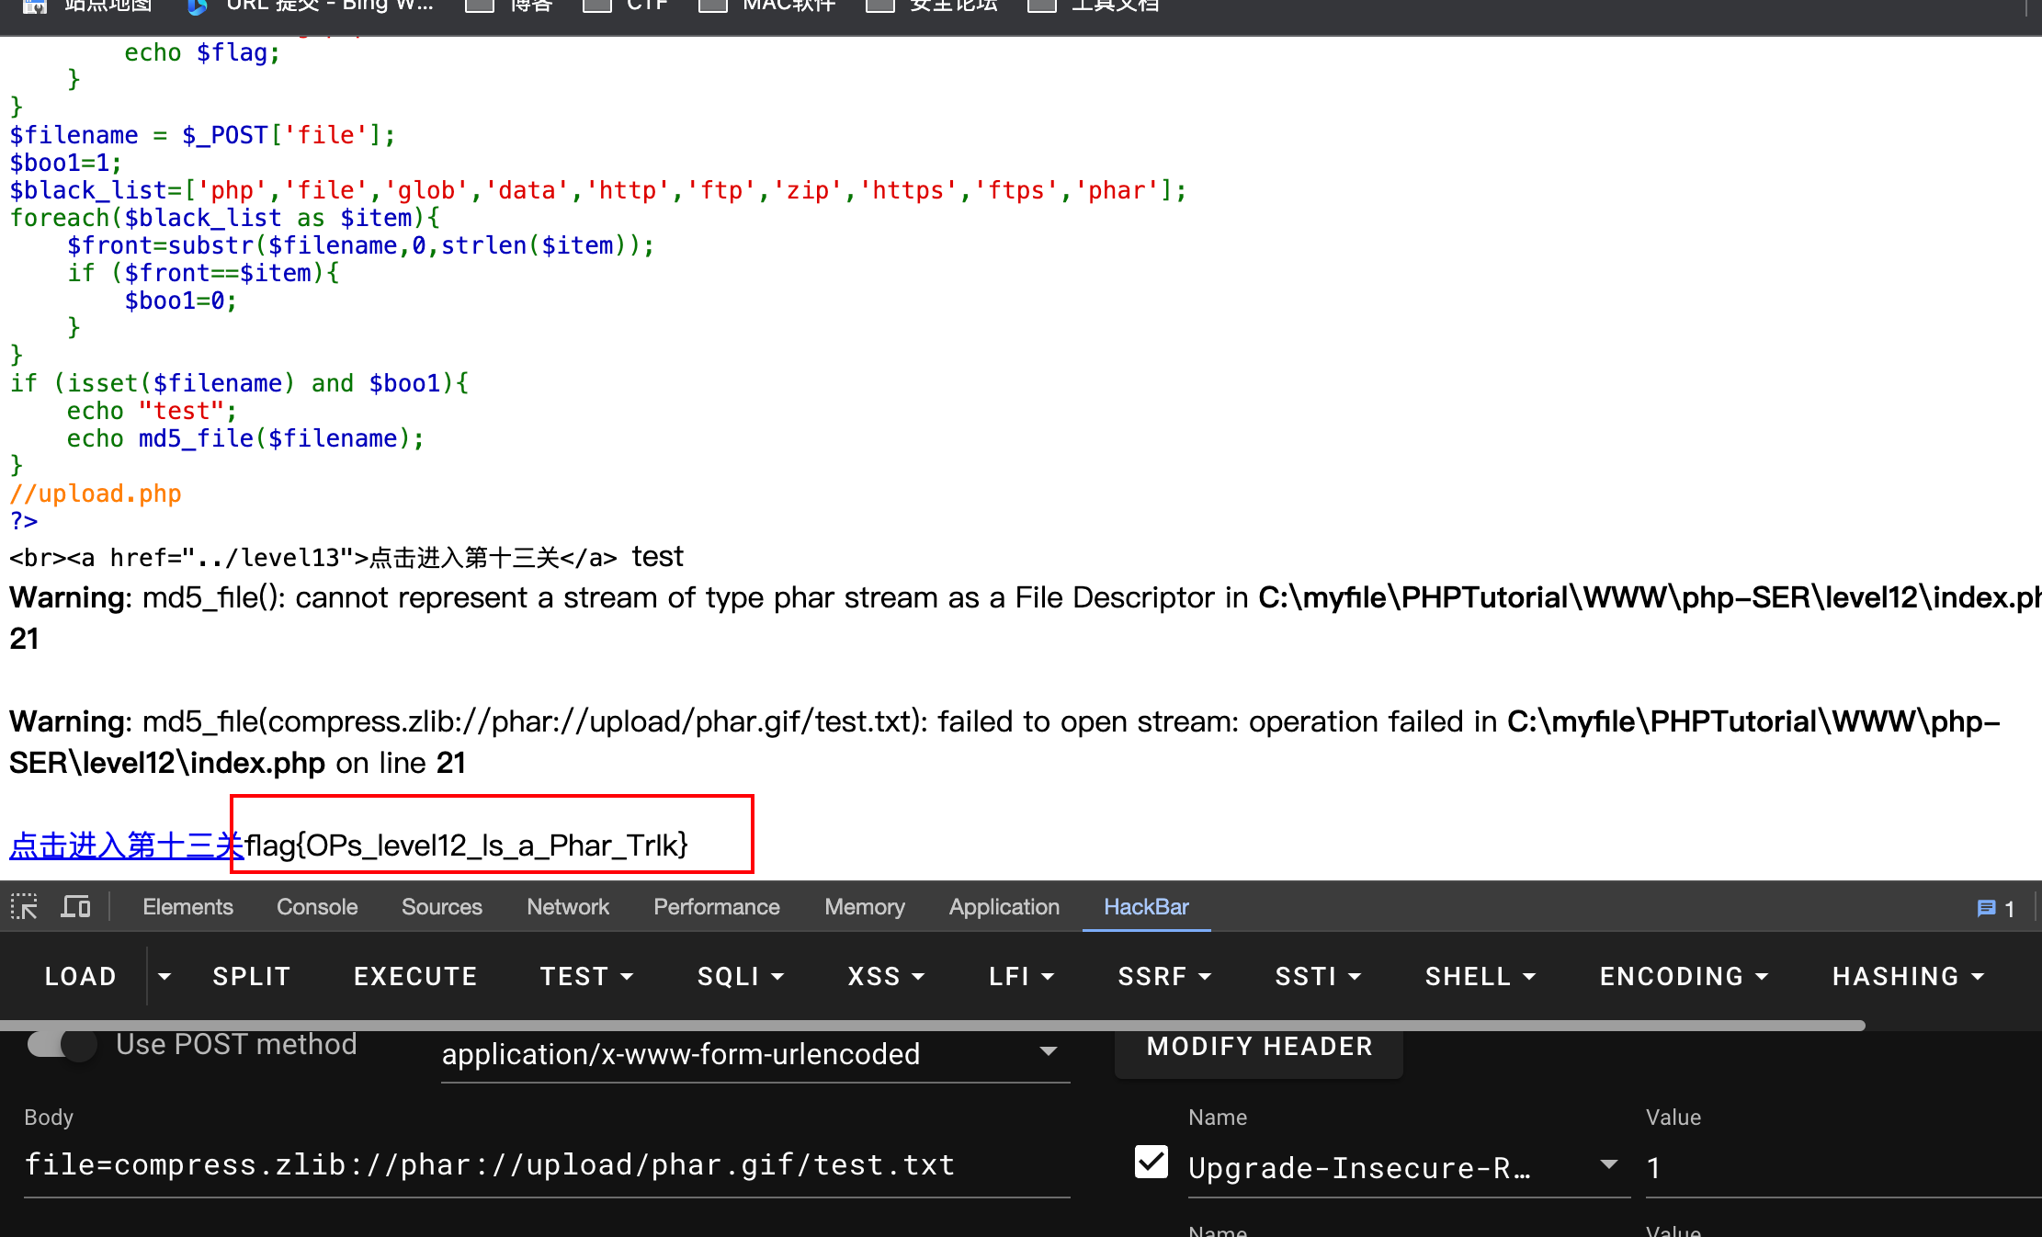2042x1237 pixels.
Task: Click the HackBar horizontal scrollbar
Action: tap(933, 1025)
